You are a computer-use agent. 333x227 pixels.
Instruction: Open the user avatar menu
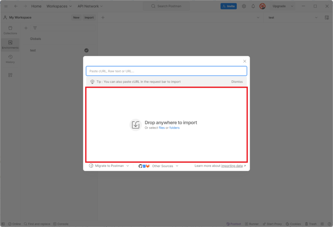(262, 6)
